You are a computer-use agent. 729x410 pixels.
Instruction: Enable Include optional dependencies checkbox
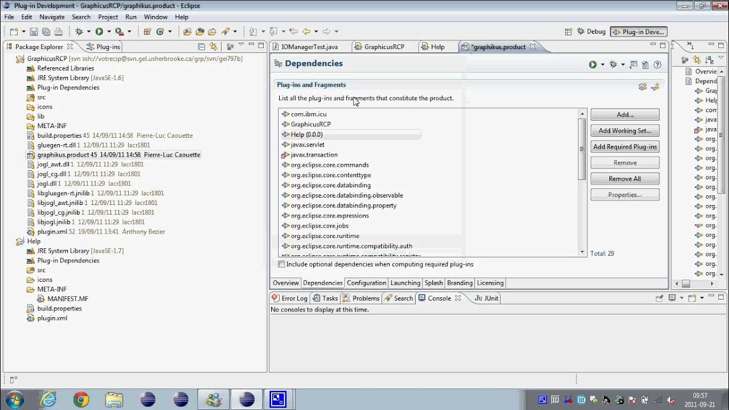[281, 264]
